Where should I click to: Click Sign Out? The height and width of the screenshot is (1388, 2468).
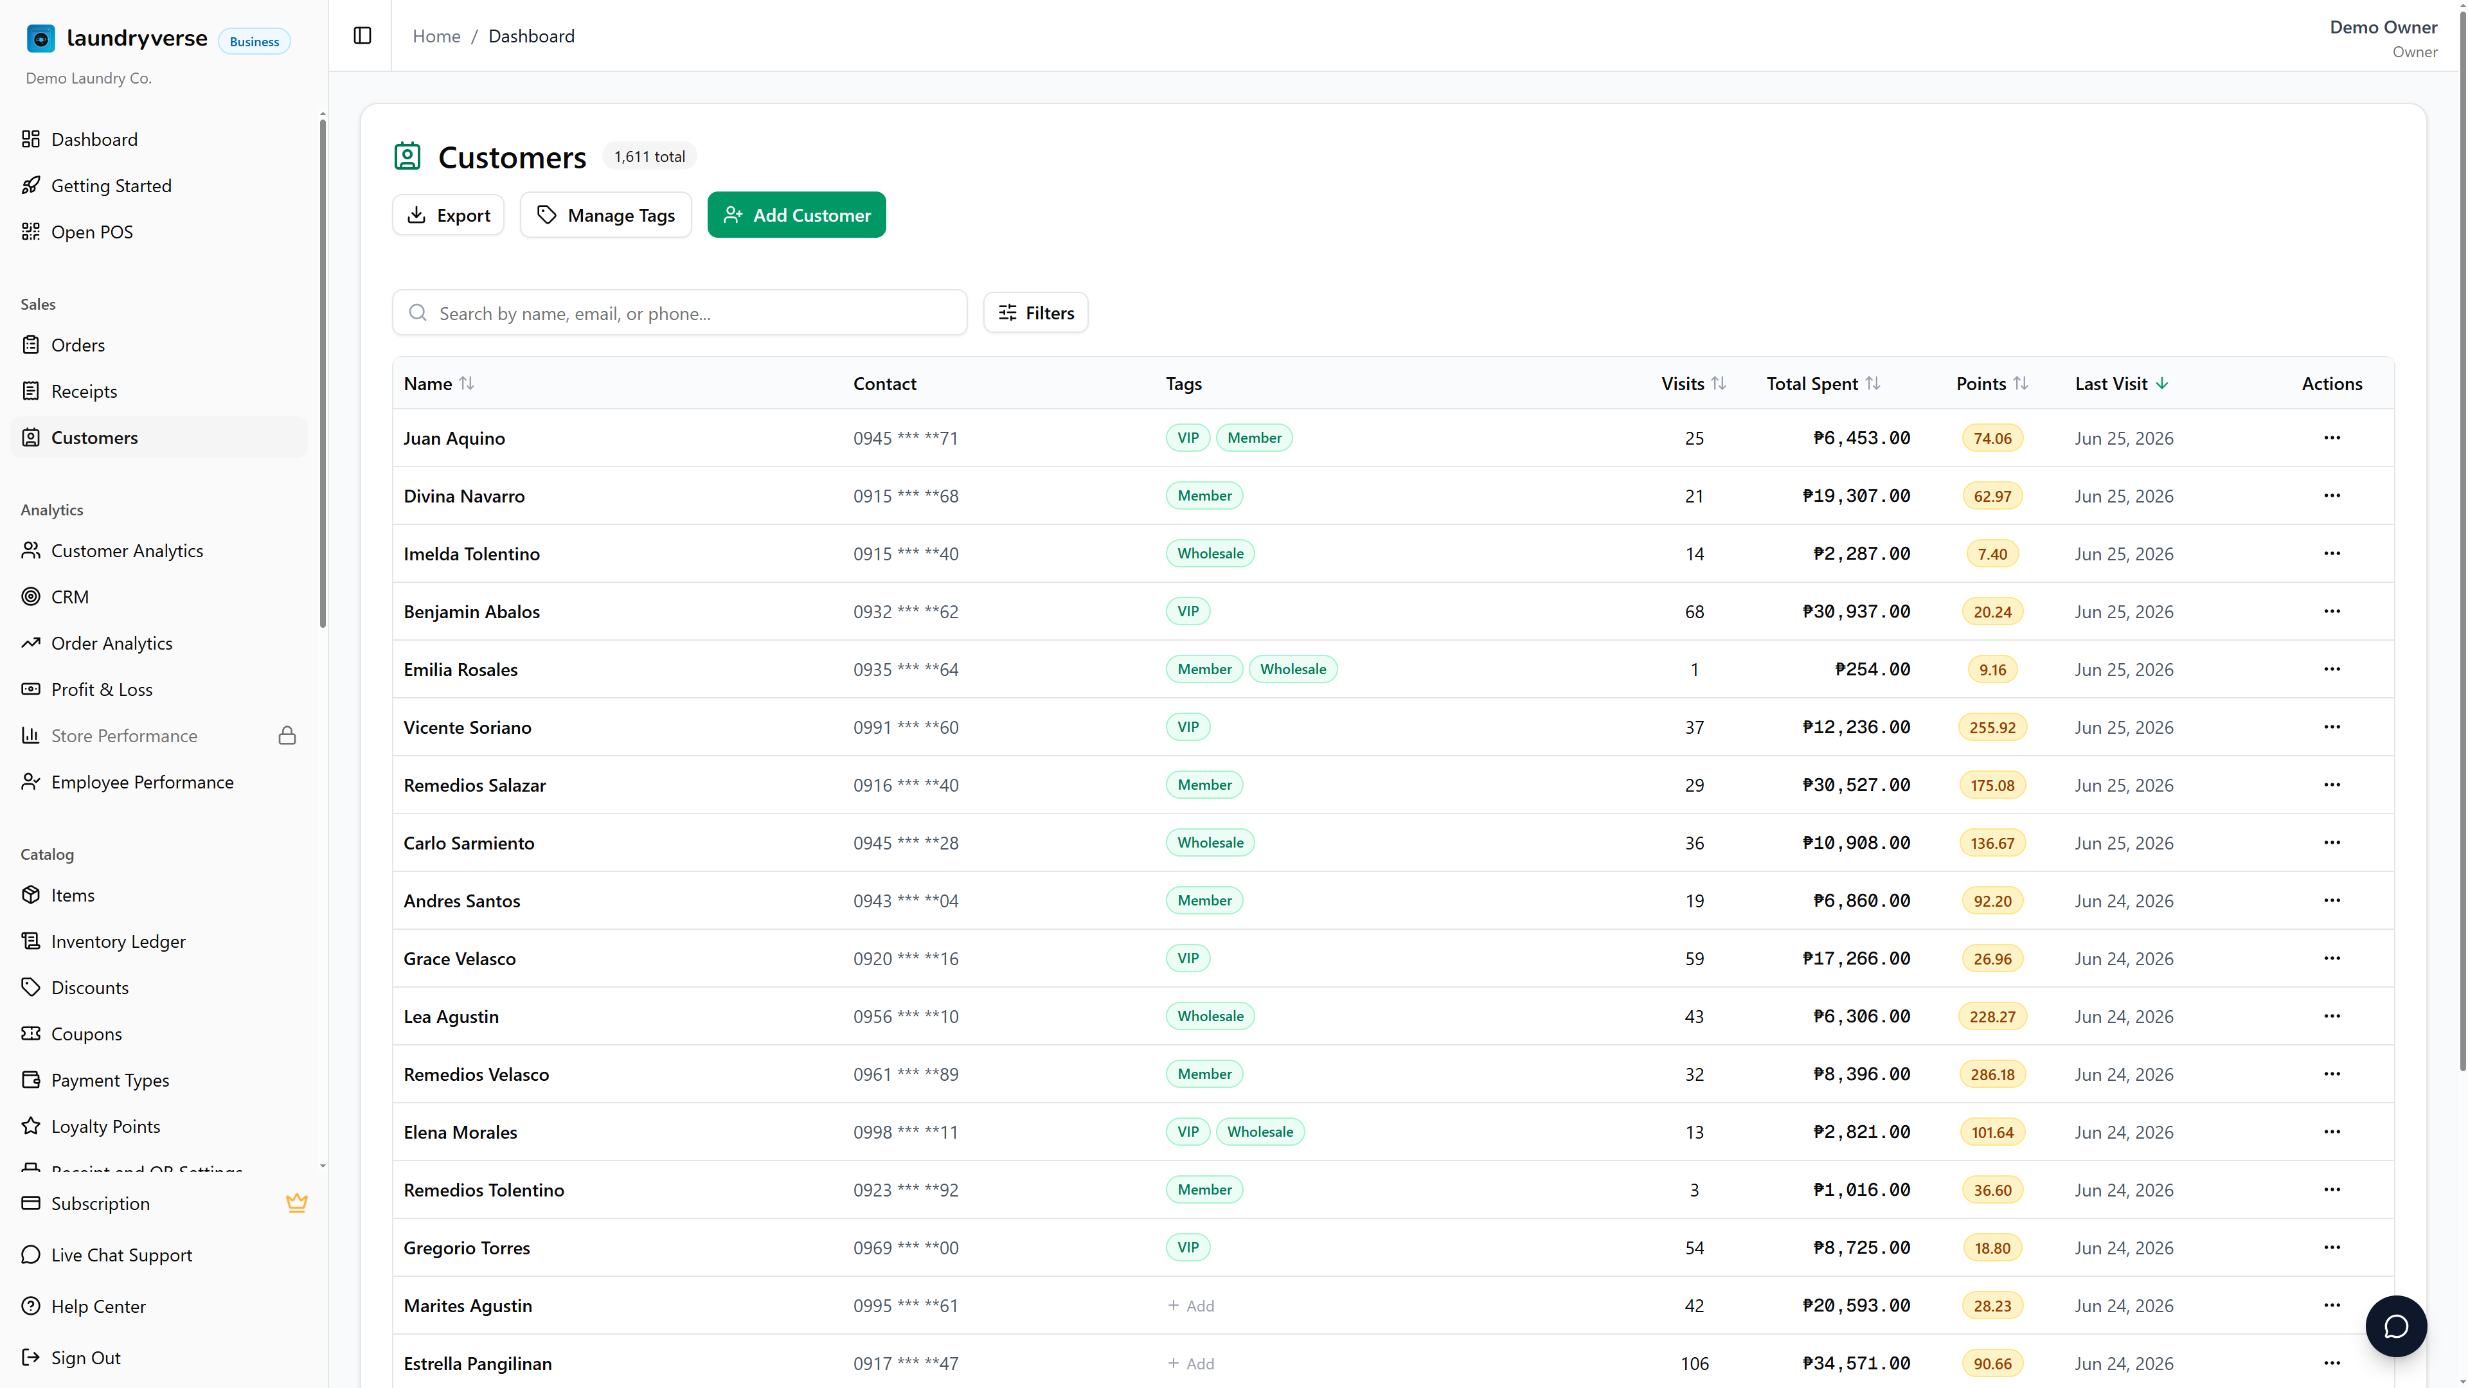[159, 1357]
